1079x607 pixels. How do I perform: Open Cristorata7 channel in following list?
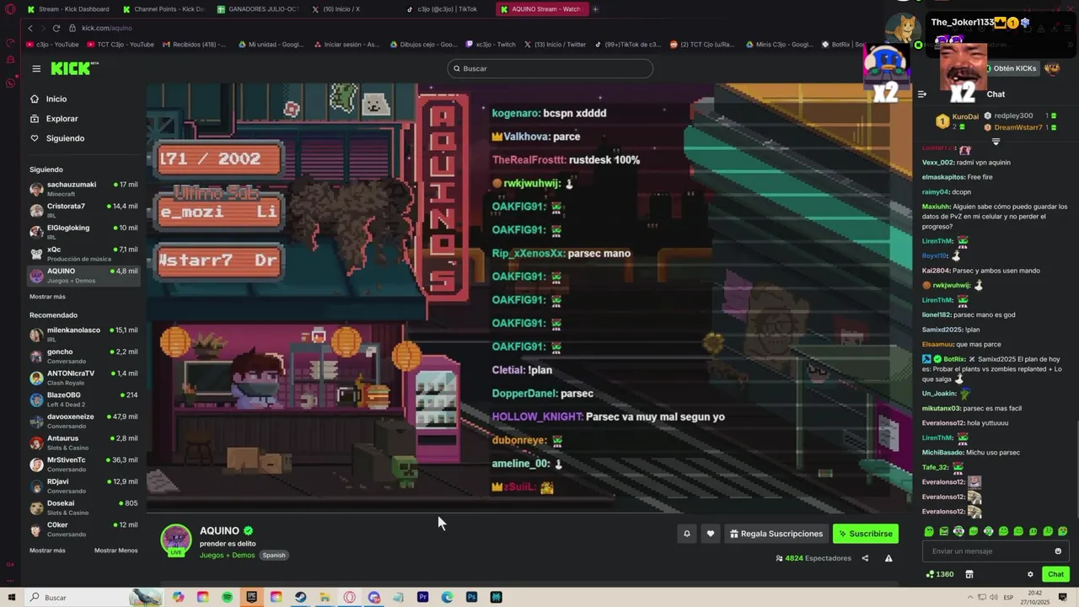point(83,210)
